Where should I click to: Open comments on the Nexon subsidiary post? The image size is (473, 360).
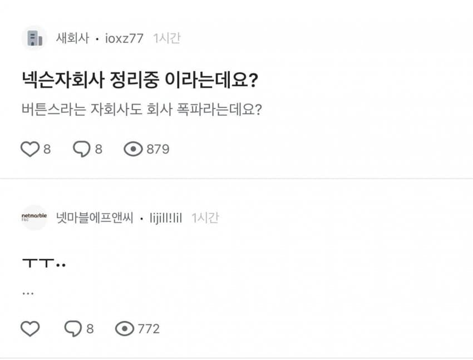82,149
